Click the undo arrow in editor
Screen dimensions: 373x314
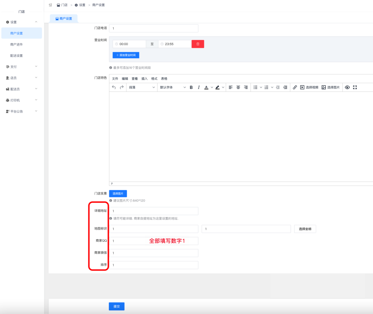(x=114, y=88)
